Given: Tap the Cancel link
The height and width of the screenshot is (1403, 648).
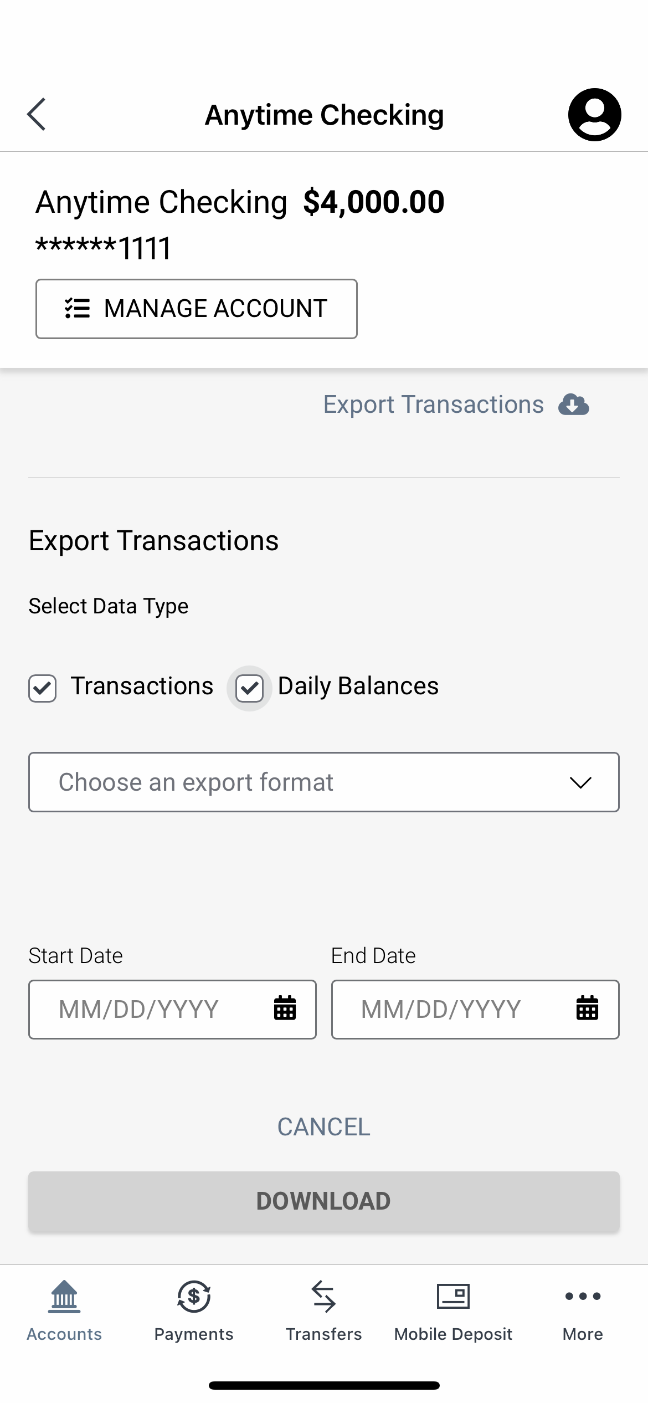Looking at the screenshot, I should click(x=324, y=1127).
